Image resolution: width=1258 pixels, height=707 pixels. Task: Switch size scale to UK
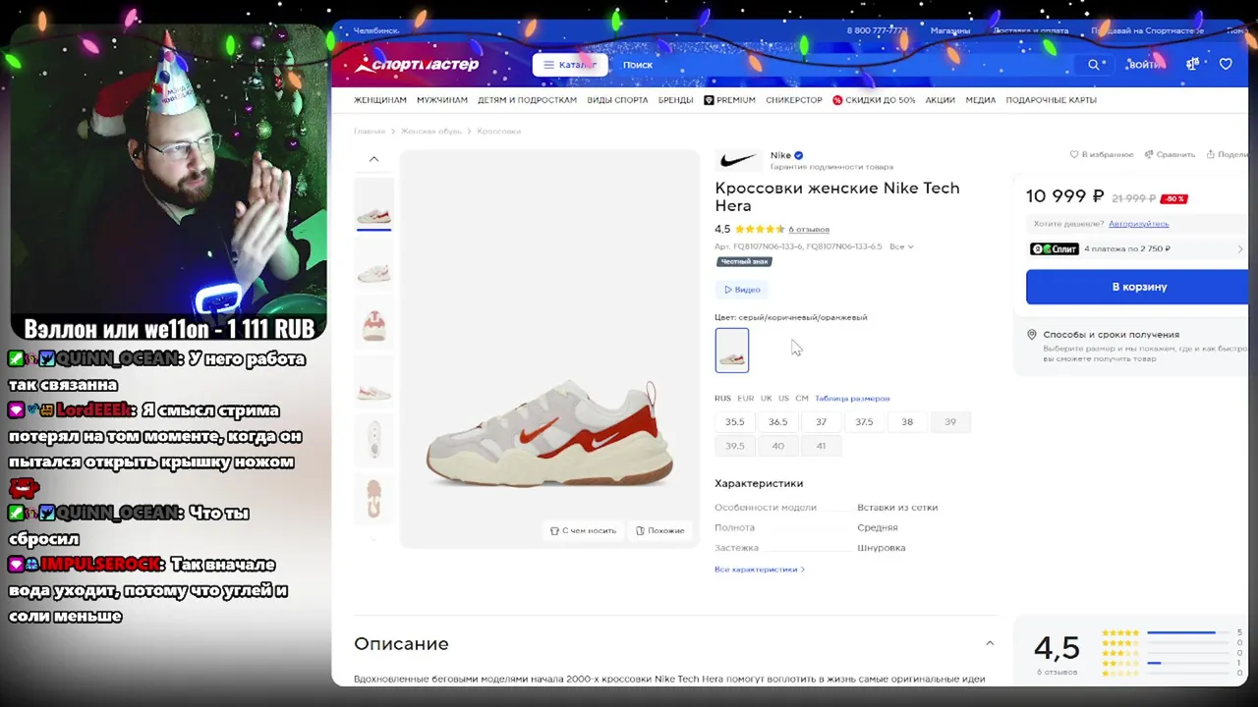[x=767, y=398]
